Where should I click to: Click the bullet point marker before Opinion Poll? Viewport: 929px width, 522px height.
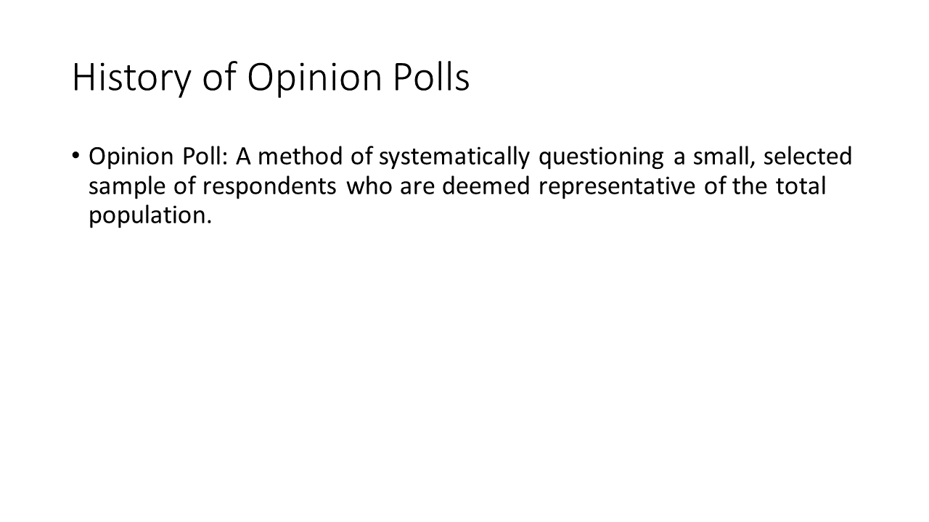76,156
